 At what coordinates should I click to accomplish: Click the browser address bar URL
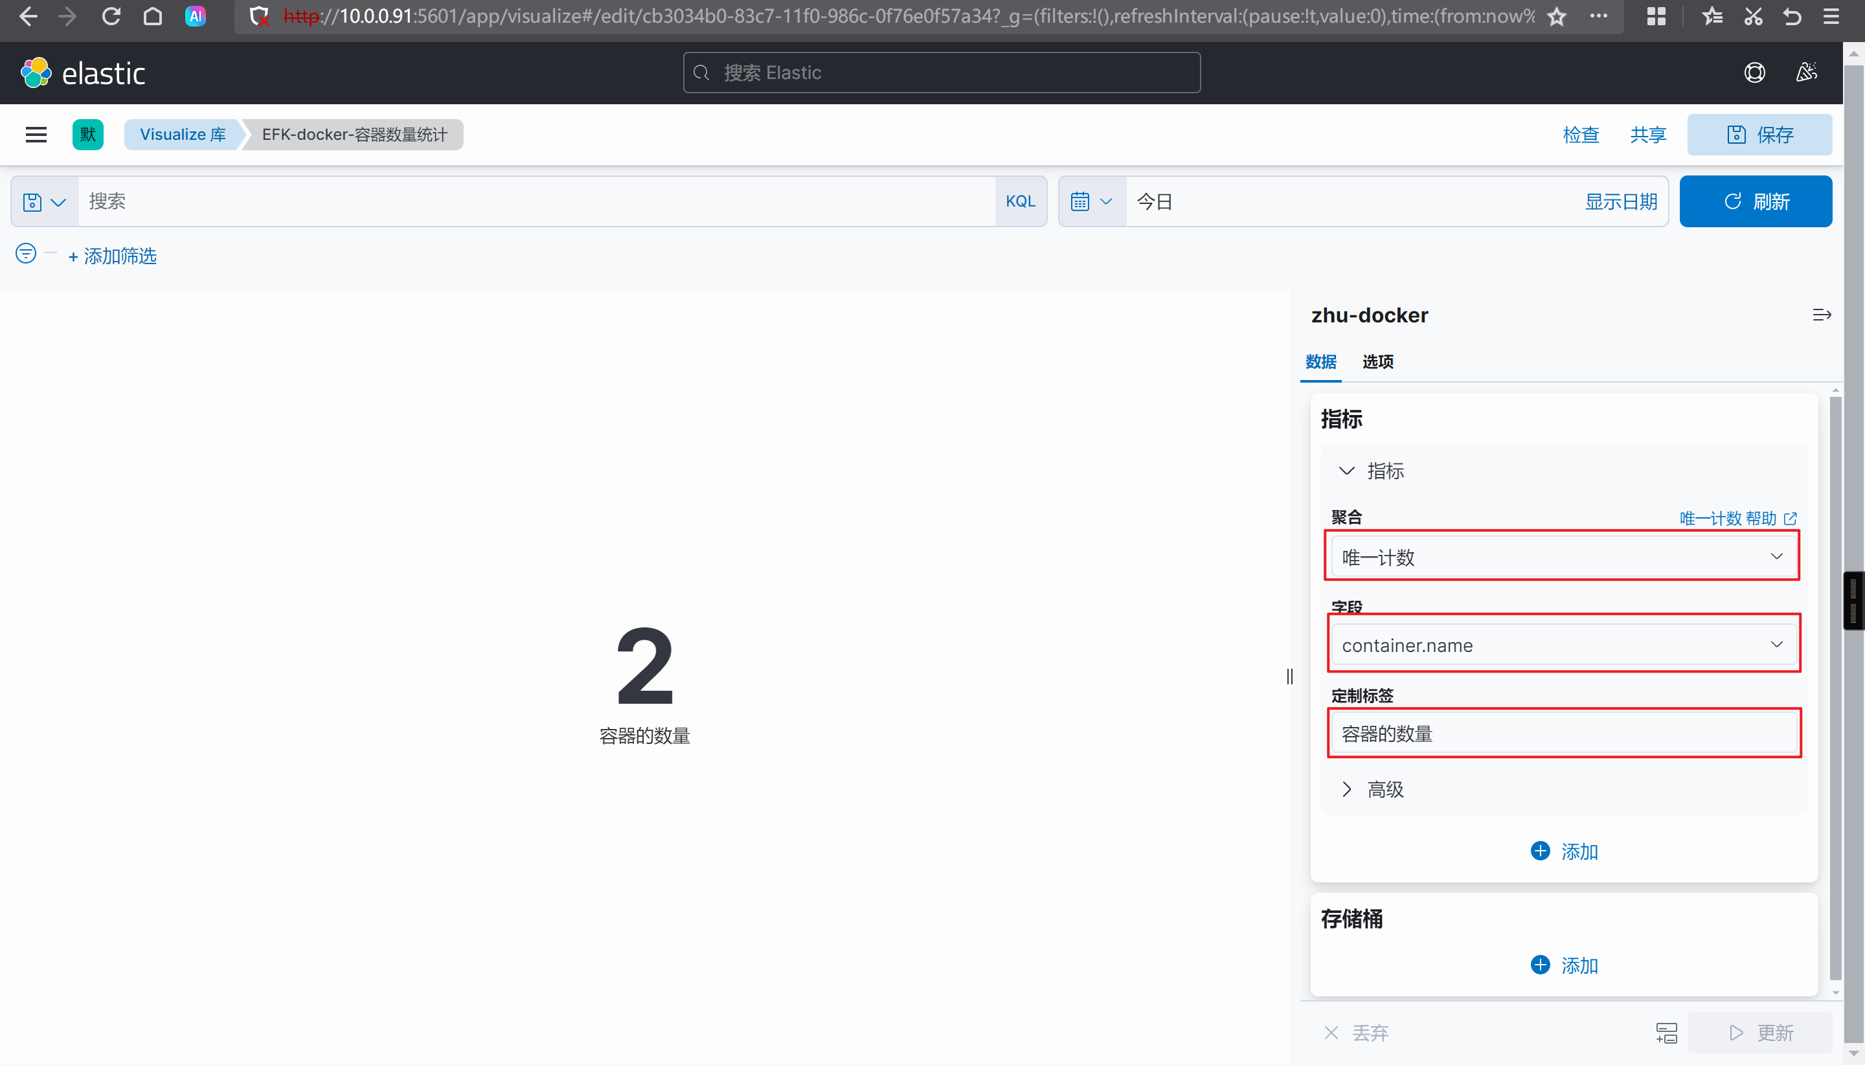(909, 16)
